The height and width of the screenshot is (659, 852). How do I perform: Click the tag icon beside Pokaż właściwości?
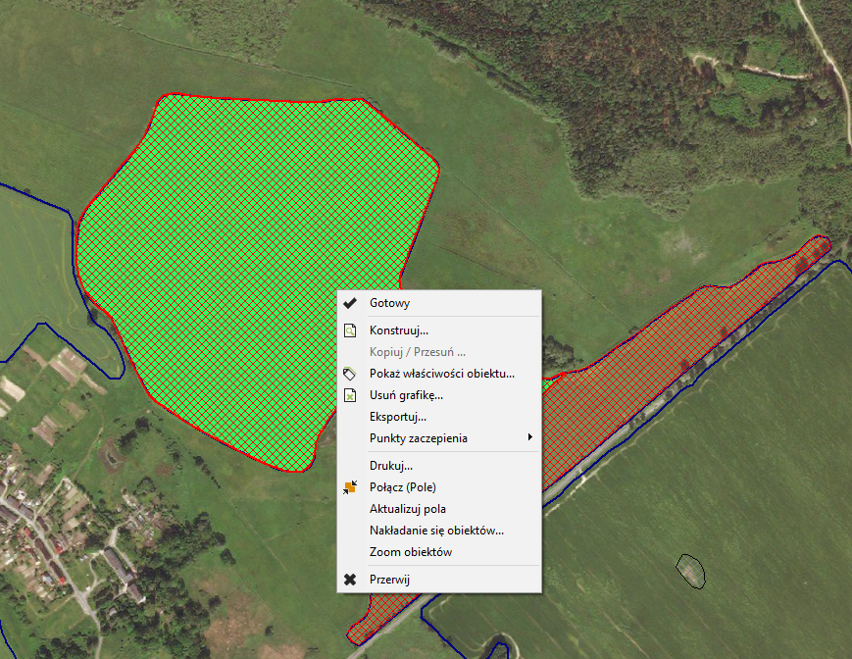(349, 374)
